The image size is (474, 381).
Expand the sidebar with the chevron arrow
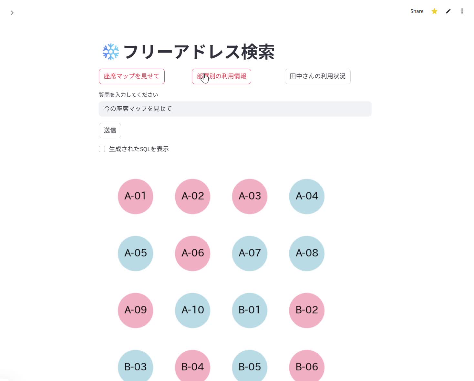pos(12,13)
